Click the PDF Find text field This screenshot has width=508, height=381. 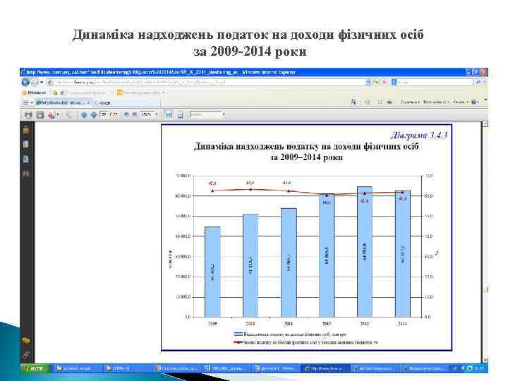pos(205,114)
